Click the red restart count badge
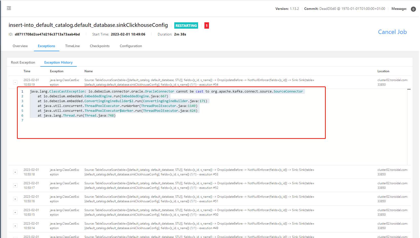Screen dimensions: 420x238 207,26
